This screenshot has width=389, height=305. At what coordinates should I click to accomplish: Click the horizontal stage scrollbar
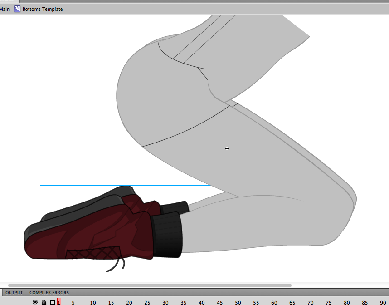pyautogui.click(x=150, y=285)
